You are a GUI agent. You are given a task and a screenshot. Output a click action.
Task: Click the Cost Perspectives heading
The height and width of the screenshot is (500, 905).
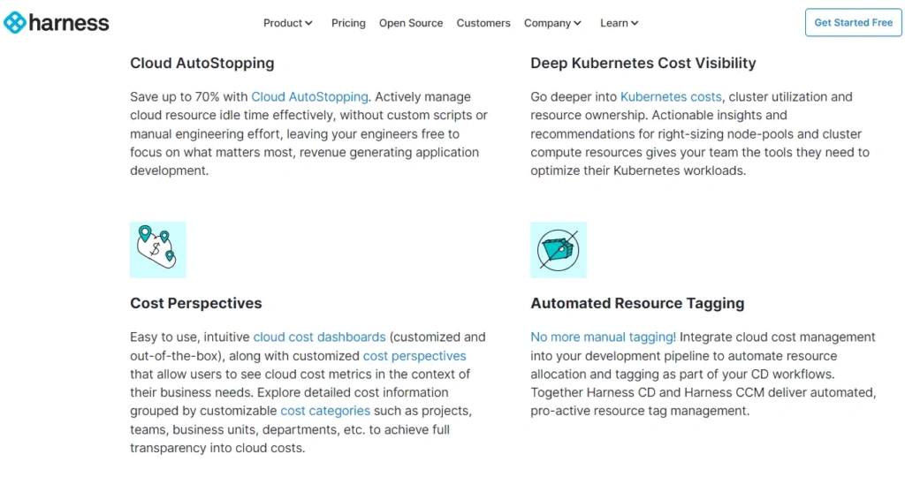196,303
